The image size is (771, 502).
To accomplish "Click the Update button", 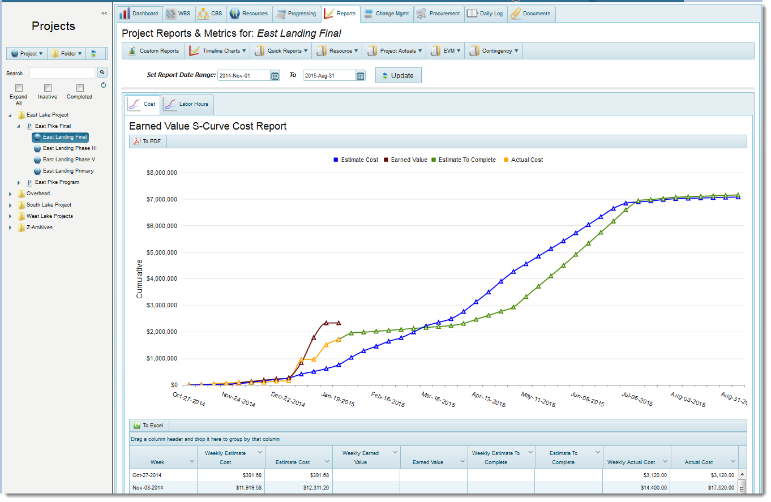I will (x=398, y=76).
